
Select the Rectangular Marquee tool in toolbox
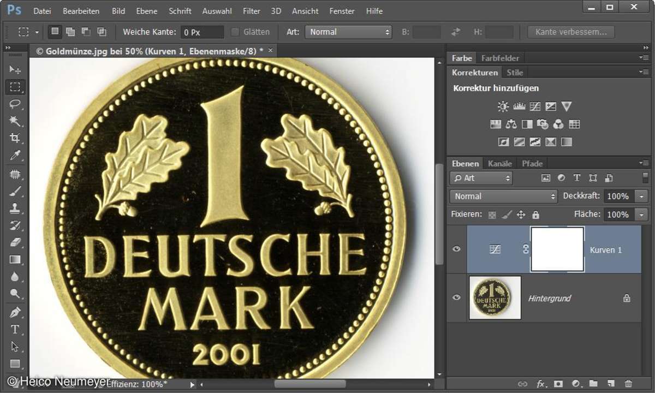point(15,87)
